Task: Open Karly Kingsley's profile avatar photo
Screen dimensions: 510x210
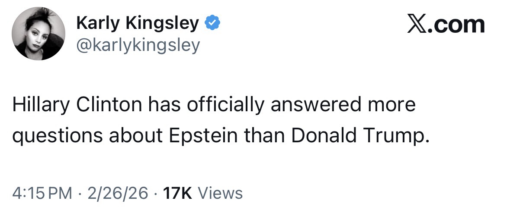Action: [38, 34]
